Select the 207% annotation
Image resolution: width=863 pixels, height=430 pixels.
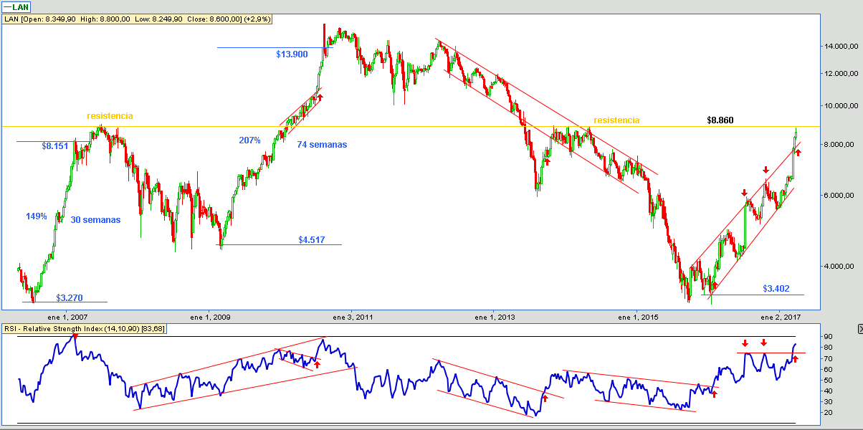point(250,140)
